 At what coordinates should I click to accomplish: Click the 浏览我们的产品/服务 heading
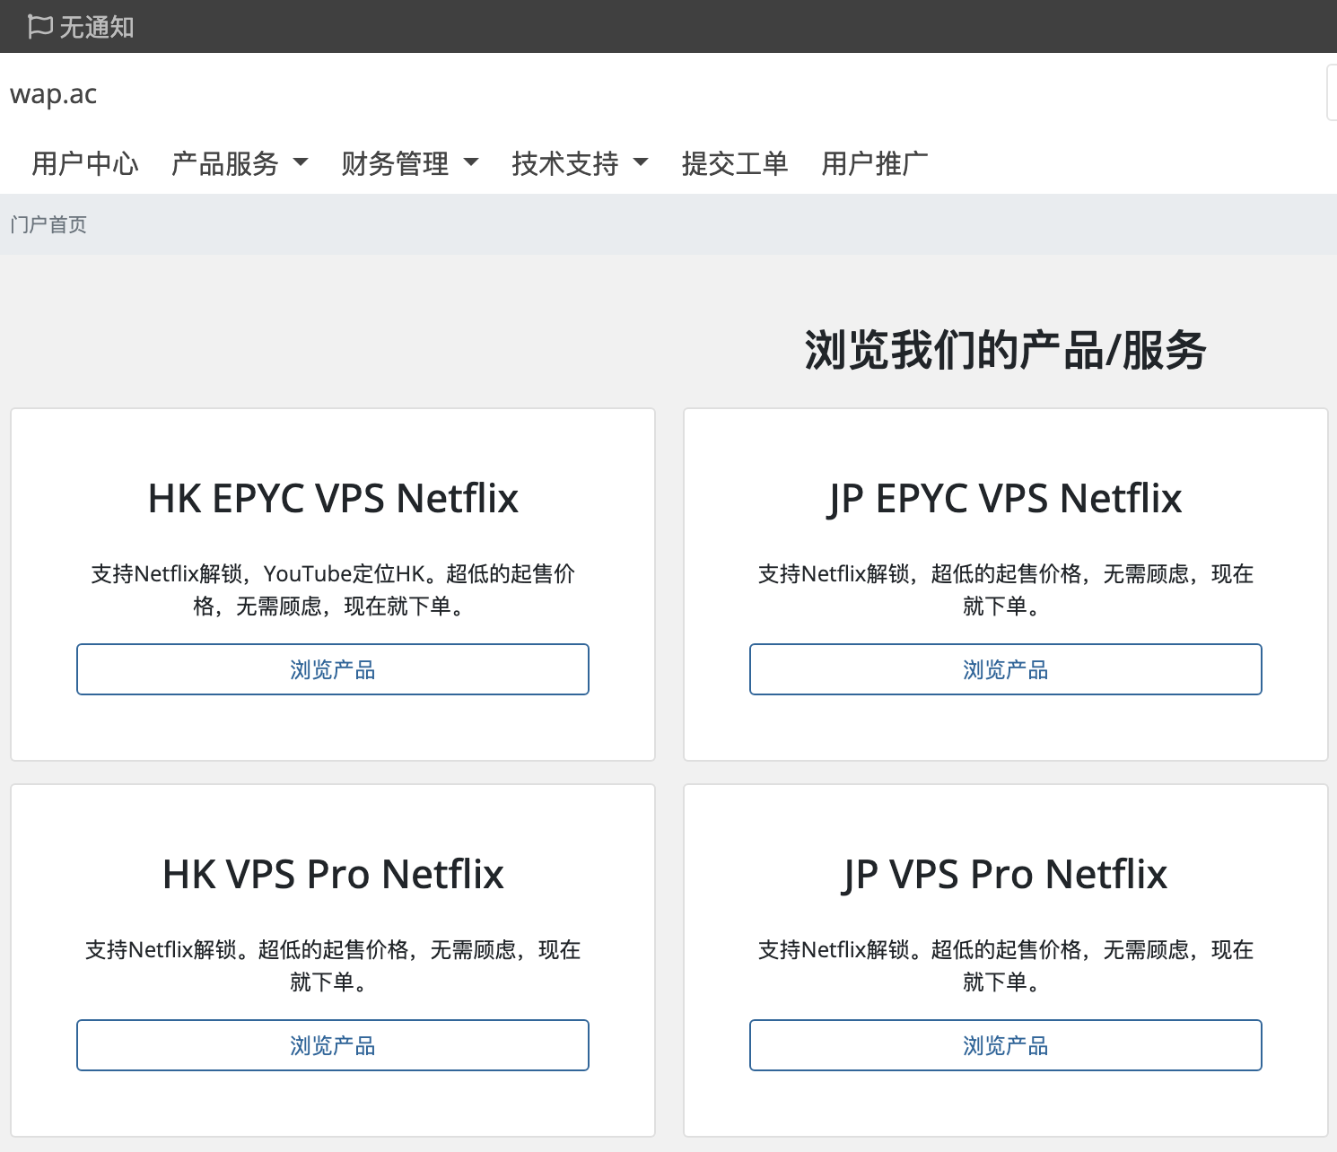click(1006, 350)
